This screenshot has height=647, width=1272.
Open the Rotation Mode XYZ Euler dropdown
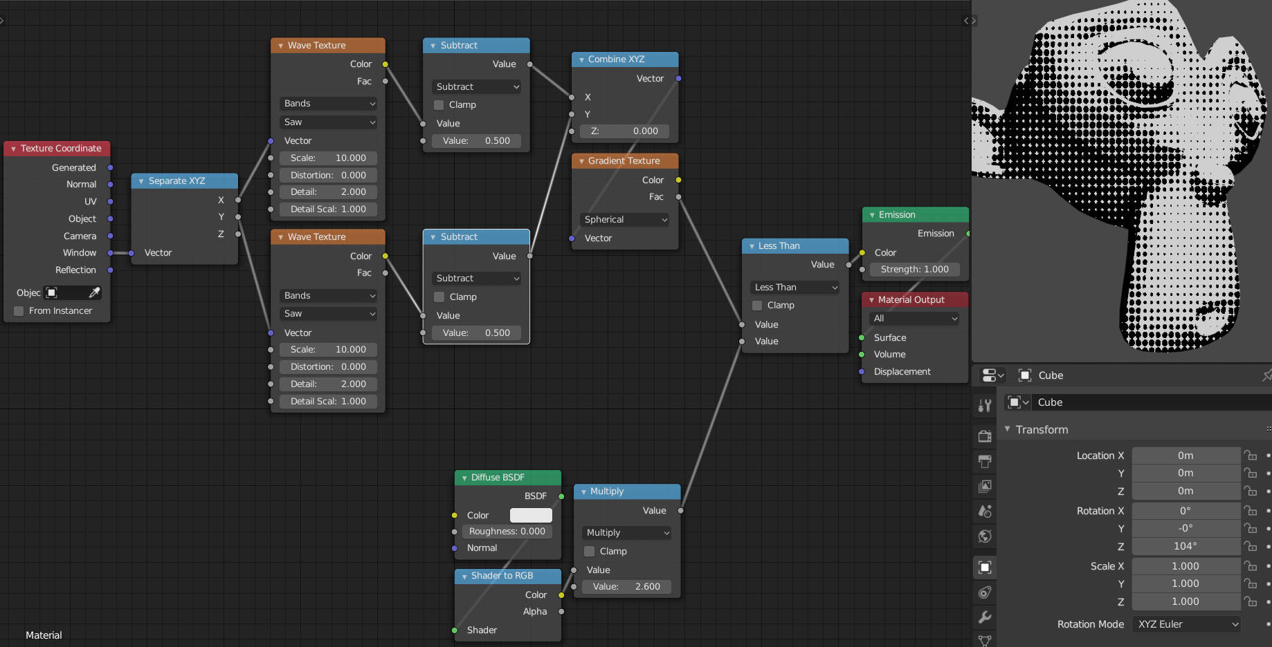1186,624
